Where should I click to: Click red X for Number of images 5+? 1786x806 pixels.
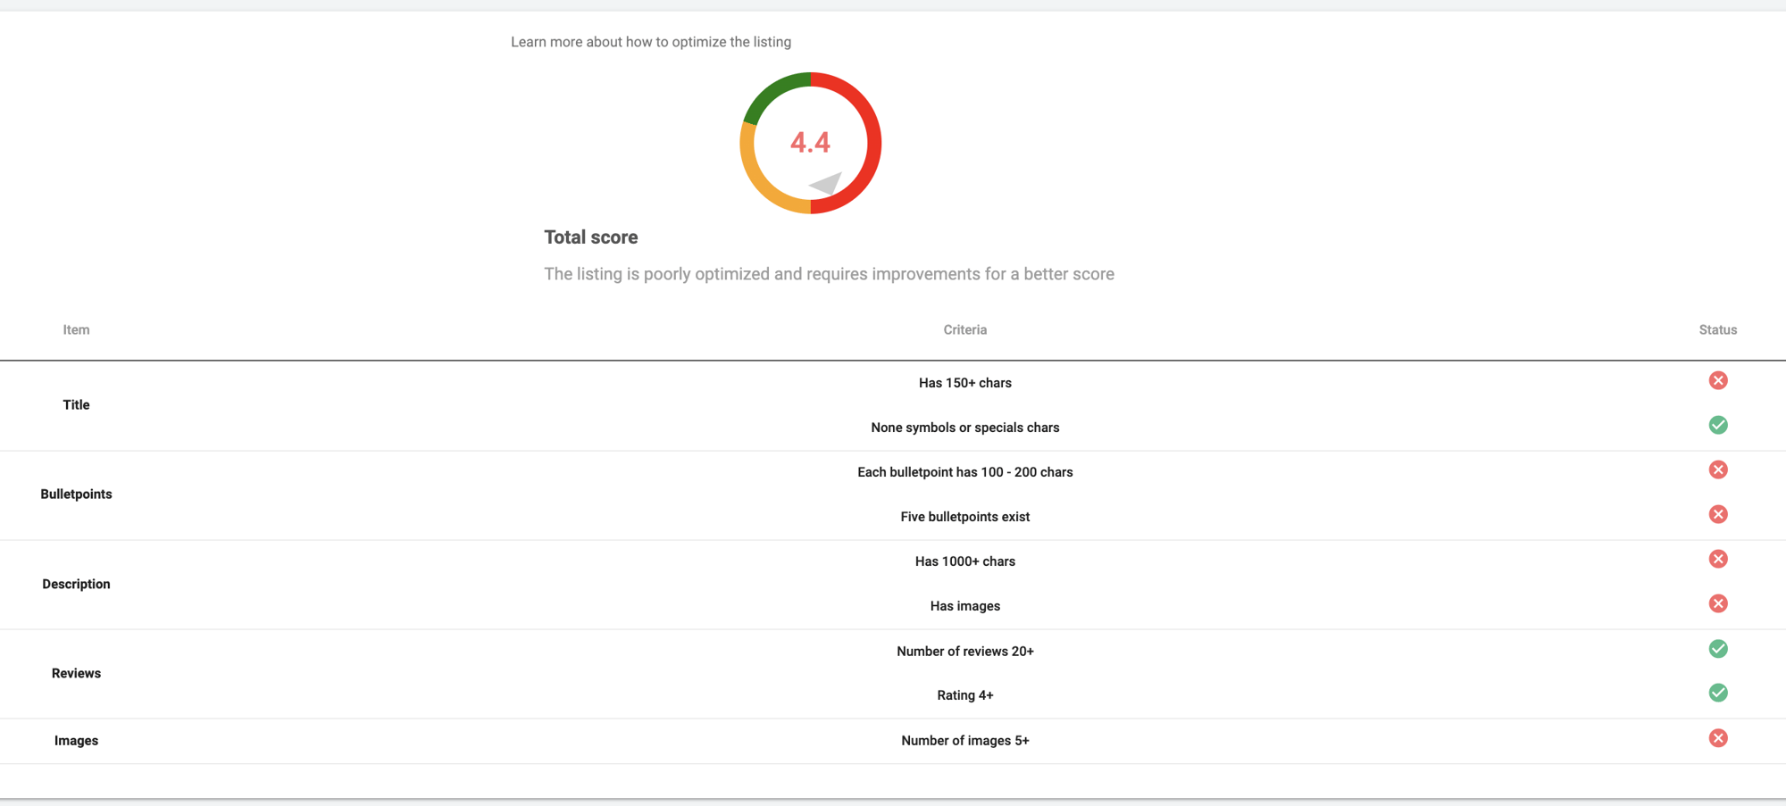tap(1717, 738)
